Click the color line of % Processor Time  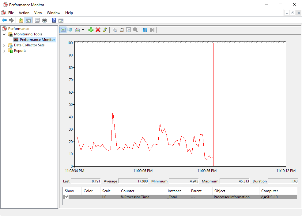pos(91,197)
